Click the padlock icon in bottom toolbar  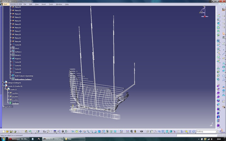pos(135,131)
